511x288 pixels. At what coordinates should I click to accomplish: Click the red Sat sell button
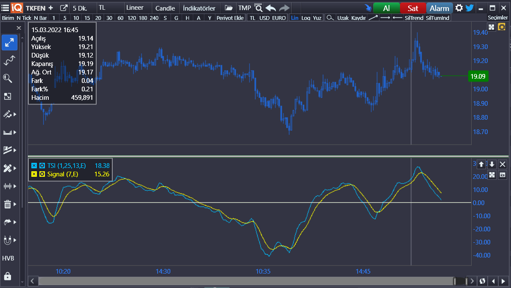tap(413, 8)
